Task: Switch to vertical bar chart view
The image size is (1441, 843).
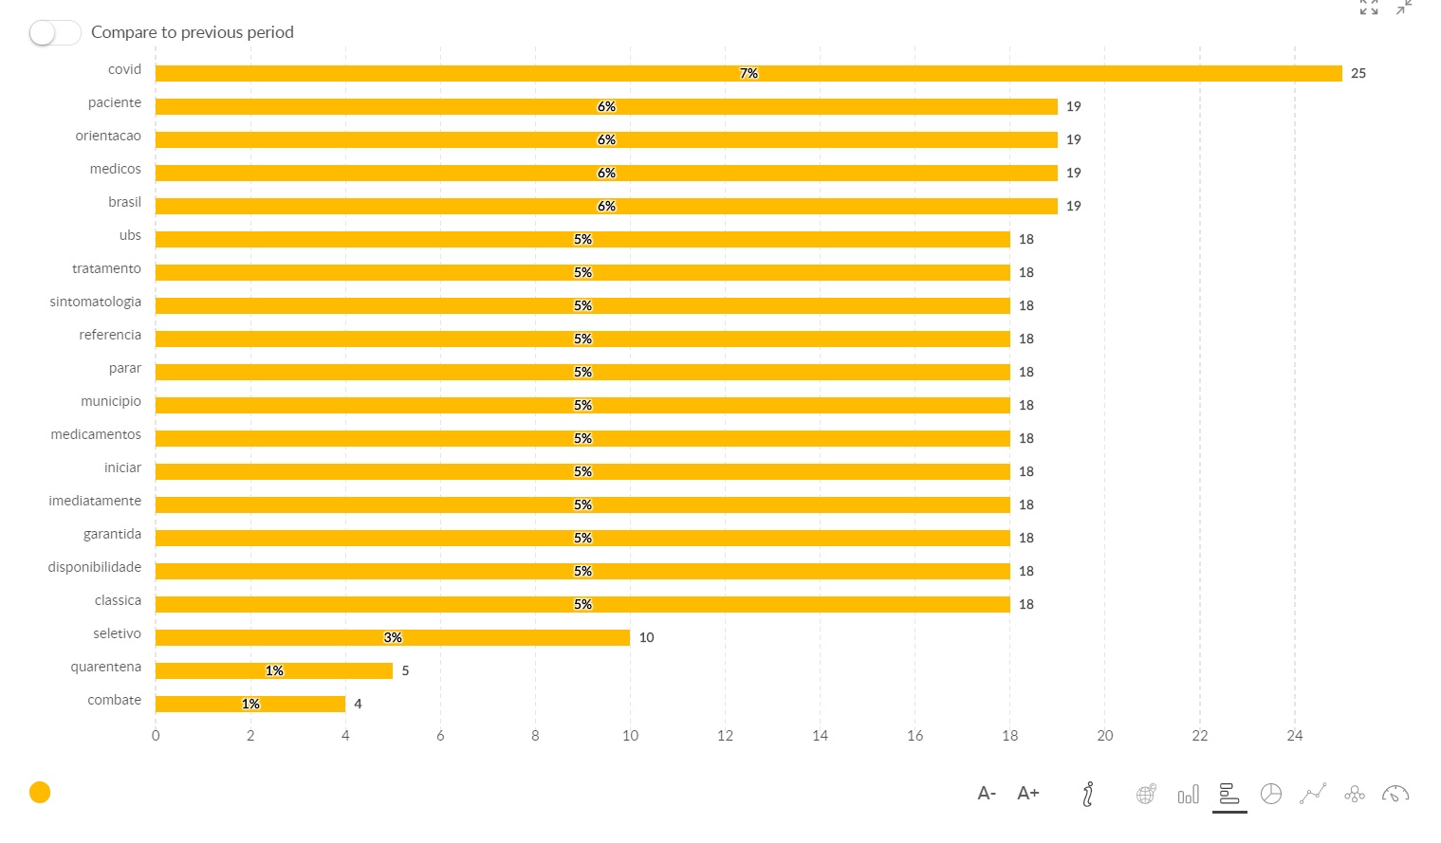Action: pos(1188,794)
